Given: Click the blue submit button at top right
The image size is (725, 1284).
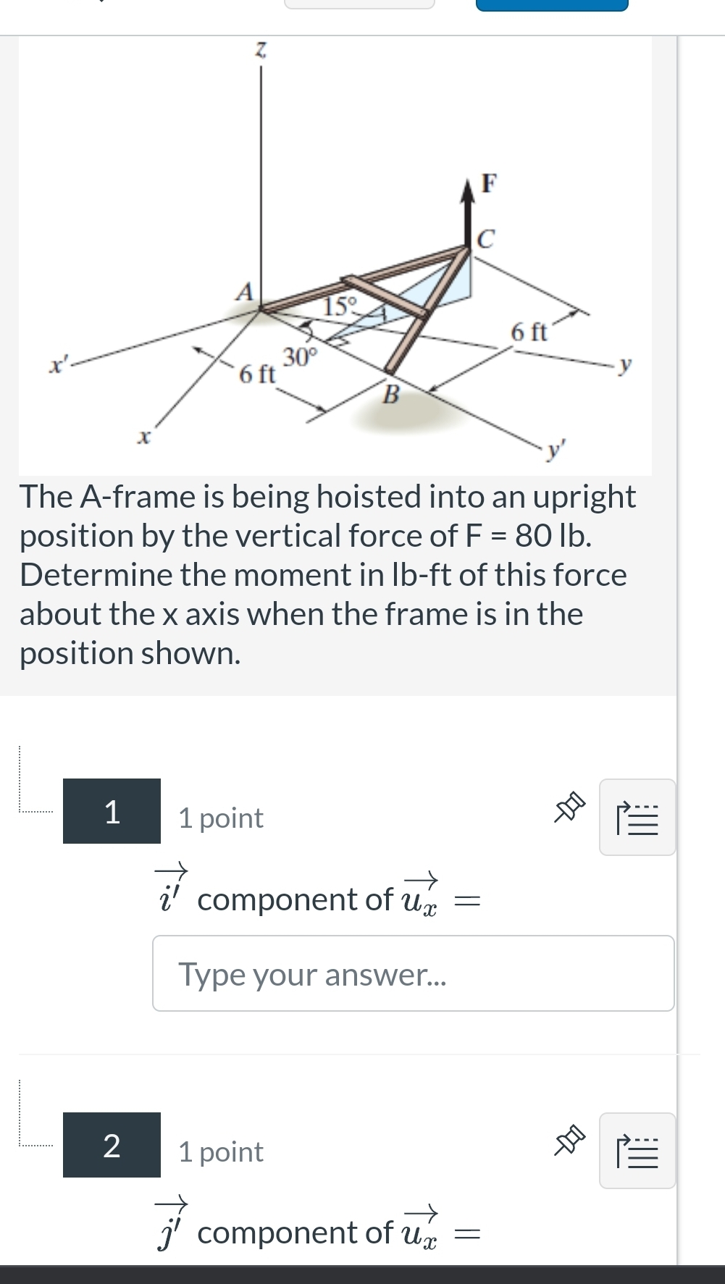Looking at the screenshot, I should [x=552, y=5].
